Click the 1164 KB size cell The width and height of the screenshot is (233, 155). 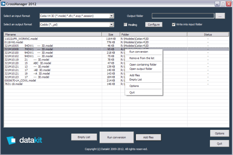[111, 39]
